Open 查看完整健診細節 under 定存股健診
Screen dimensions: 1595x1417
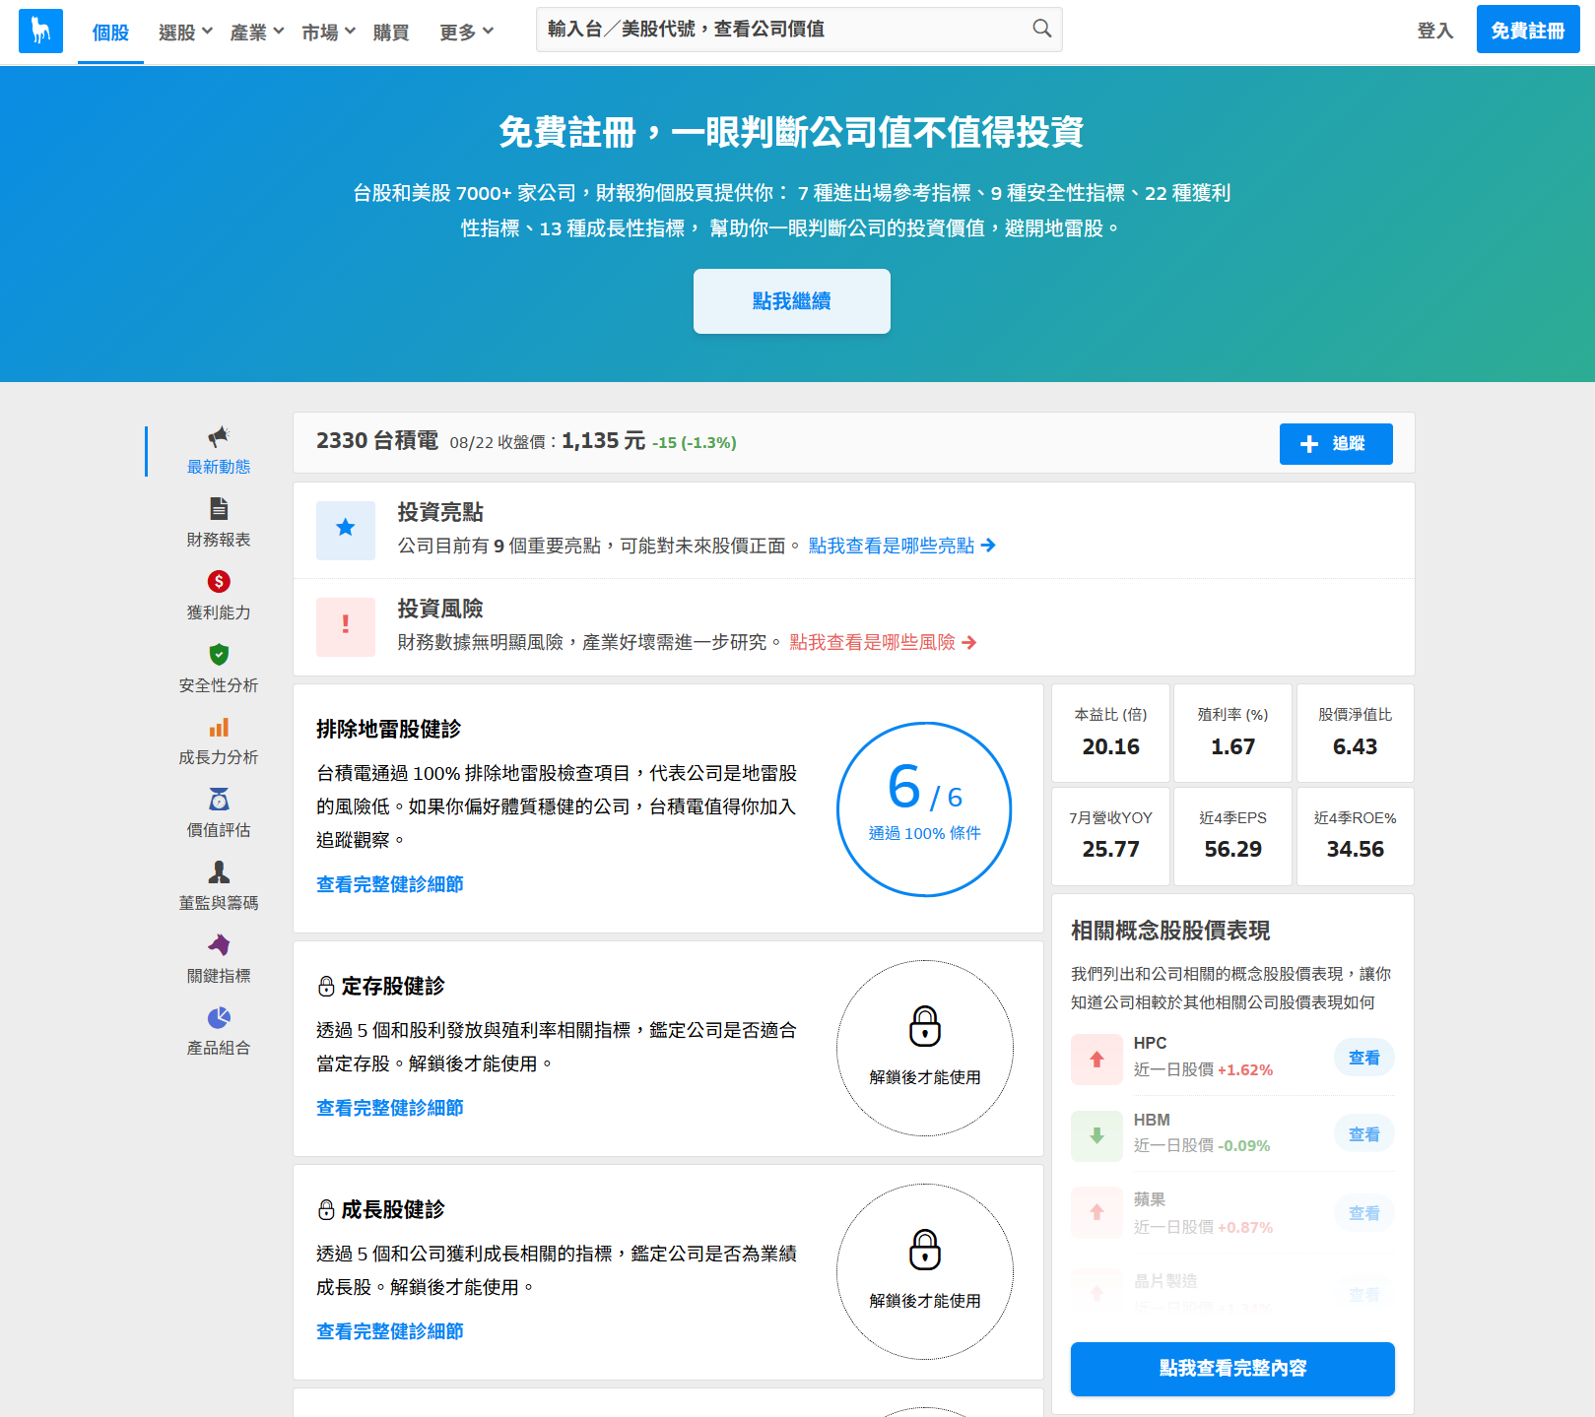(x=390, y=1108)
